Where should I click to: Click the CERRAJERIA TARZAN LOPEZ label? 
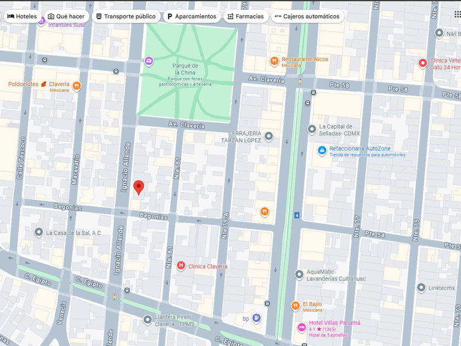point(241,137)
